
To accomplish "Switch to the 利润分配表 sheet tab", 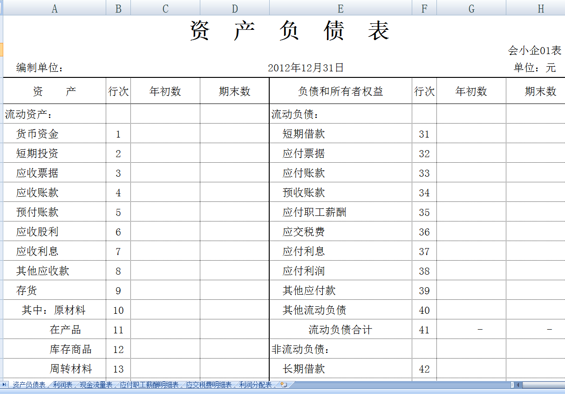I will (x=255, y=385).
